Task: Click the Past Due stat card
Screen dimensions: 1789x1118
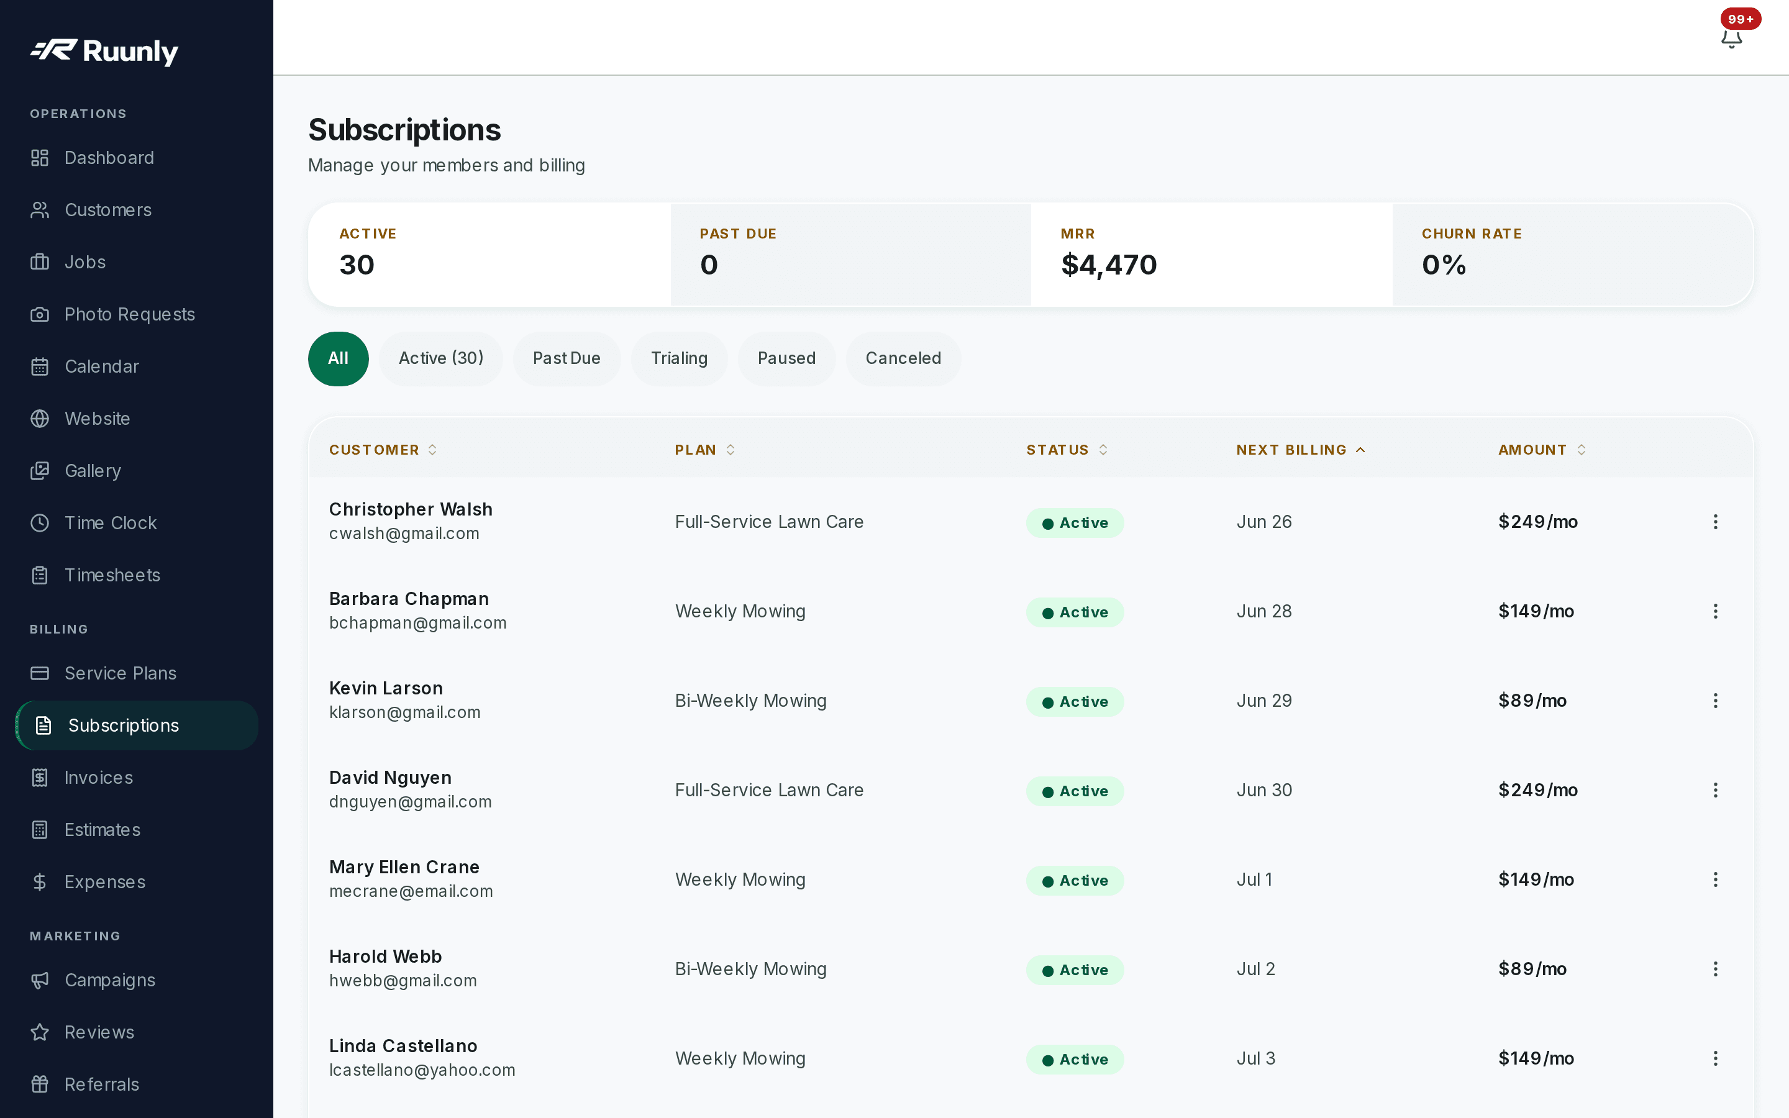Action: point(850,255)
